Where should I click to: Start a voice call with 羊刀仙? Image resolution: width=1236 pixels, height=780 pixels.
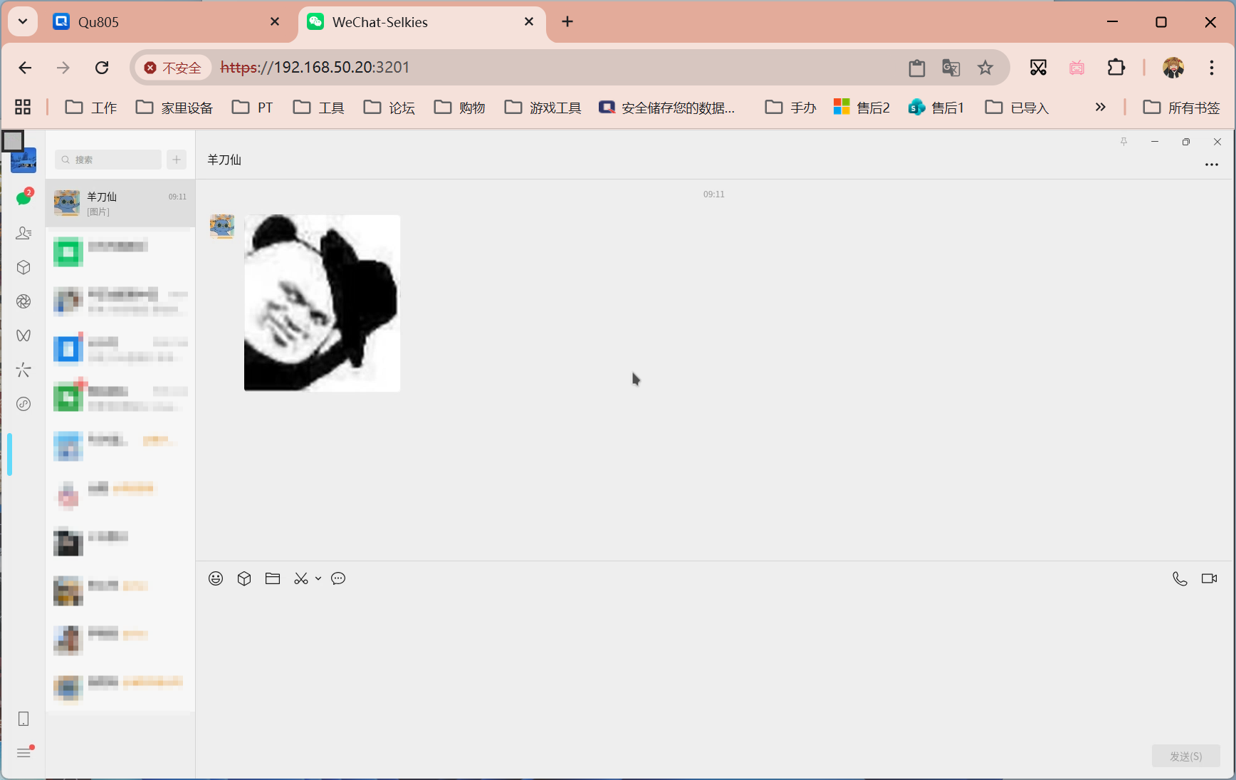pyautogui.click(x=1180, y=578)
